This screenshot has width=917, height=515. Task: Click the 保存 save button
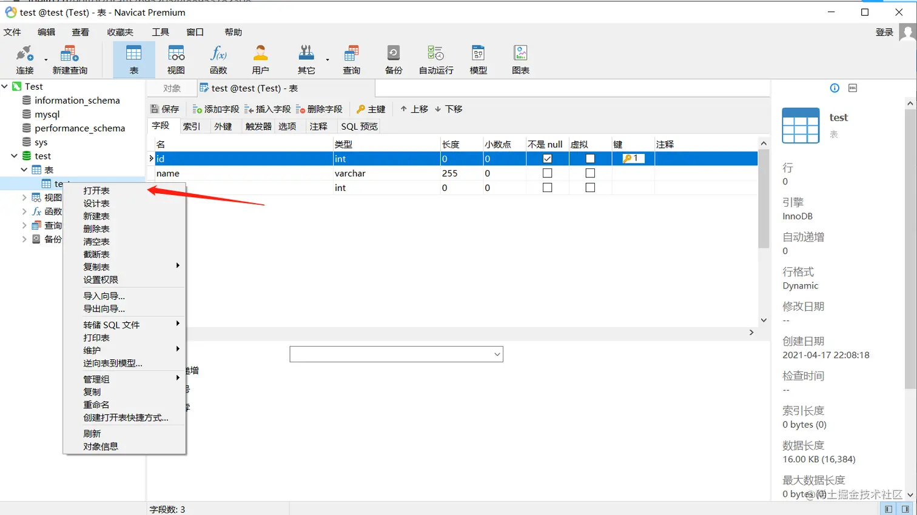pyautogui.click(x=165, y=109)
